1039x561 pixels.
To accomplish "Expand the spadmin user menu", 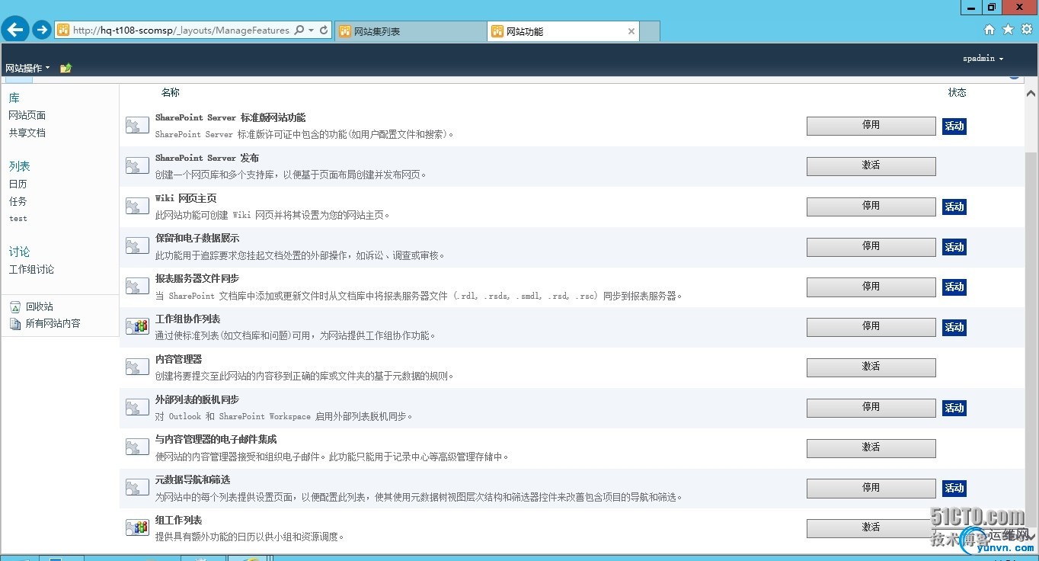I will point(983,59).
